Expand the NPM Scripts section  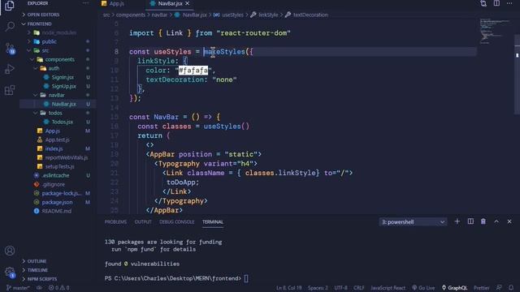click(41, 279)
